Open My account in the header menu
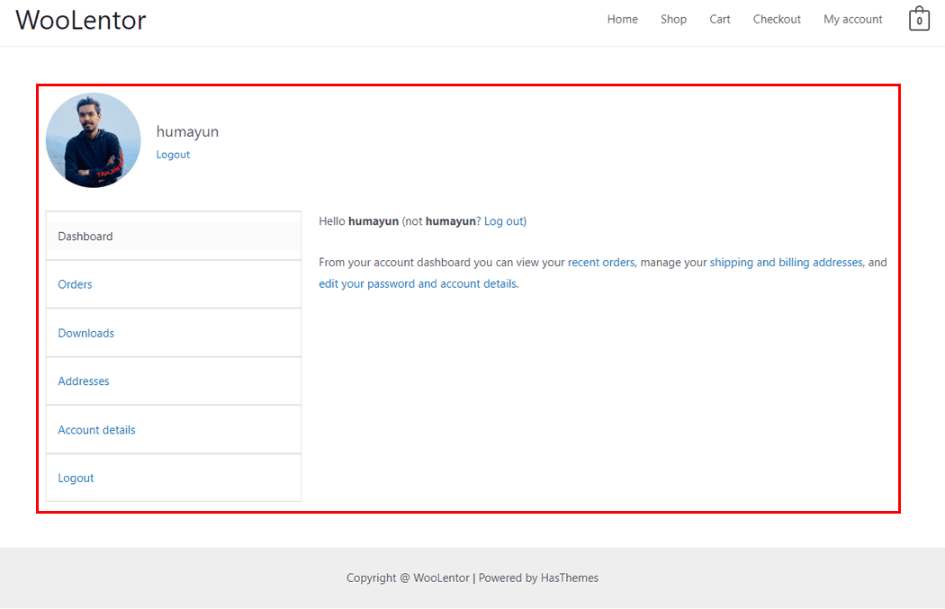Viewport: 945px width, 609px height. click(852, 19)
